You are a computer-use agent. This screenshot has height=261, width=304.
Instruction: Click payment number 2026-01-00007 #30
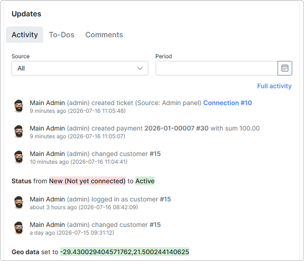[177, 128]
